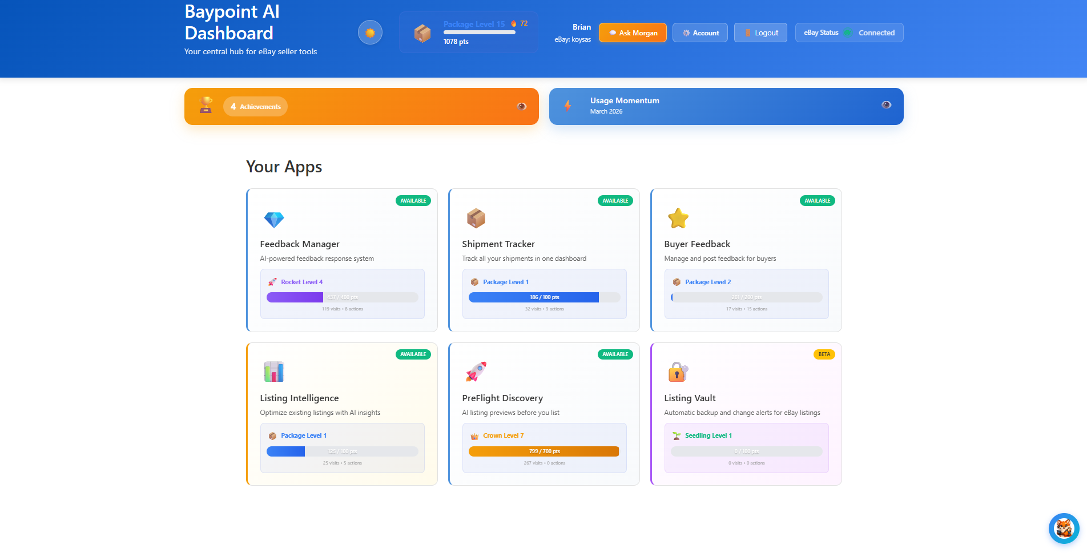Open the 4 Achievements pill

point(255,107)
